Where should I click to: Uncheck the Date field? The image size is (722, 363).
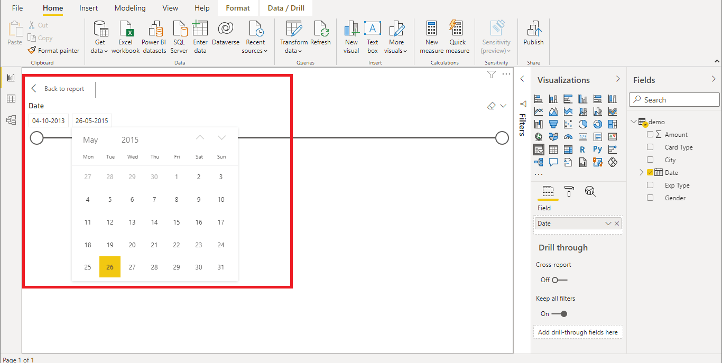coord(650,172)
